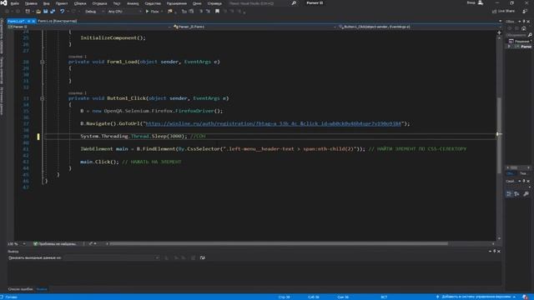Toggle the bookmark icon in toolbar
The height and width of the screenshot is (300, 534).
coord(217,11)
